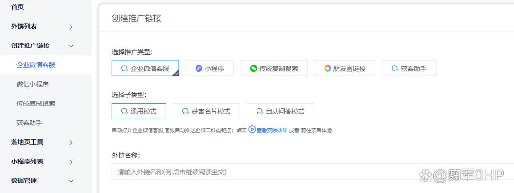
Task: Click the chat icon in 通用模式 button
Action: (124, 111)
